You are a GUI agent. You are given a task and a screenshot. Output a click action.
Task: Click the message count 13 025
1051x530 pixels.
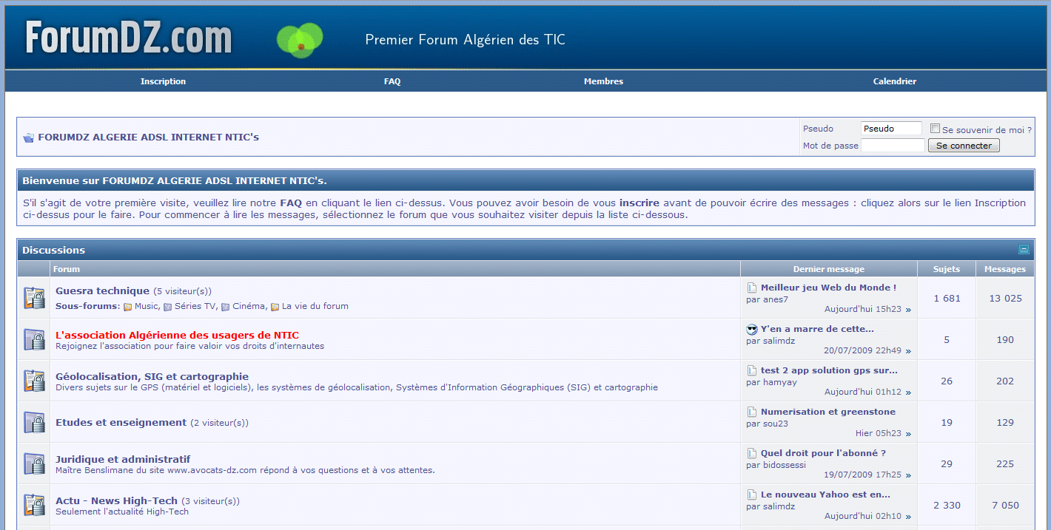point(1005,298)
